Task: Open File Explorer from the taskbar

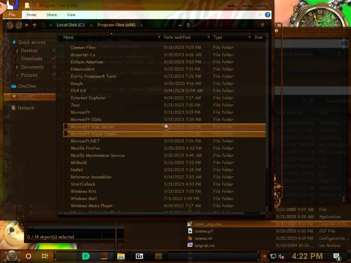Action: (121, 256)
